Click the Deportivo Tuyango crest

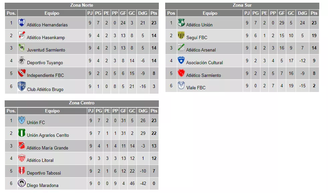coord(21,61)
